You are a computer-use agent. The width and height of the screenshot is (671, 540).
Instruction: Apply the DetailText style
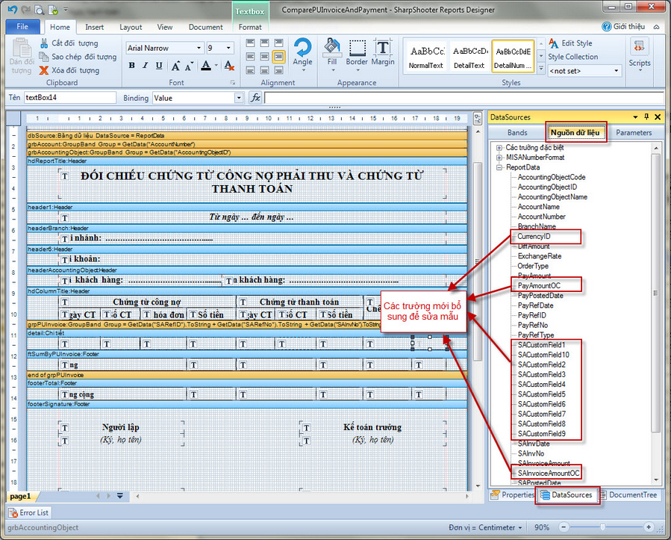pos(469,57)
